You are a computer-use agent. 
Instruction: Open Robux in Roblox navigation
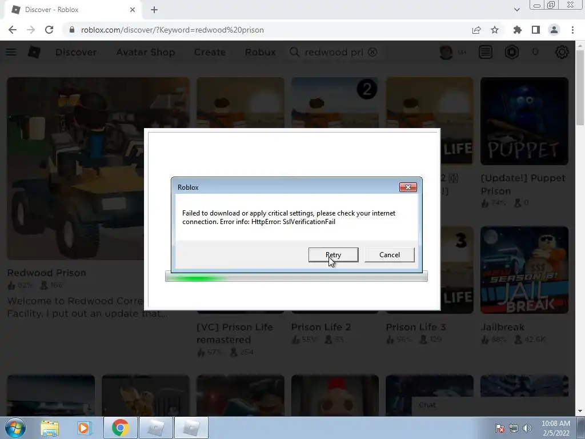click(260, 52)
